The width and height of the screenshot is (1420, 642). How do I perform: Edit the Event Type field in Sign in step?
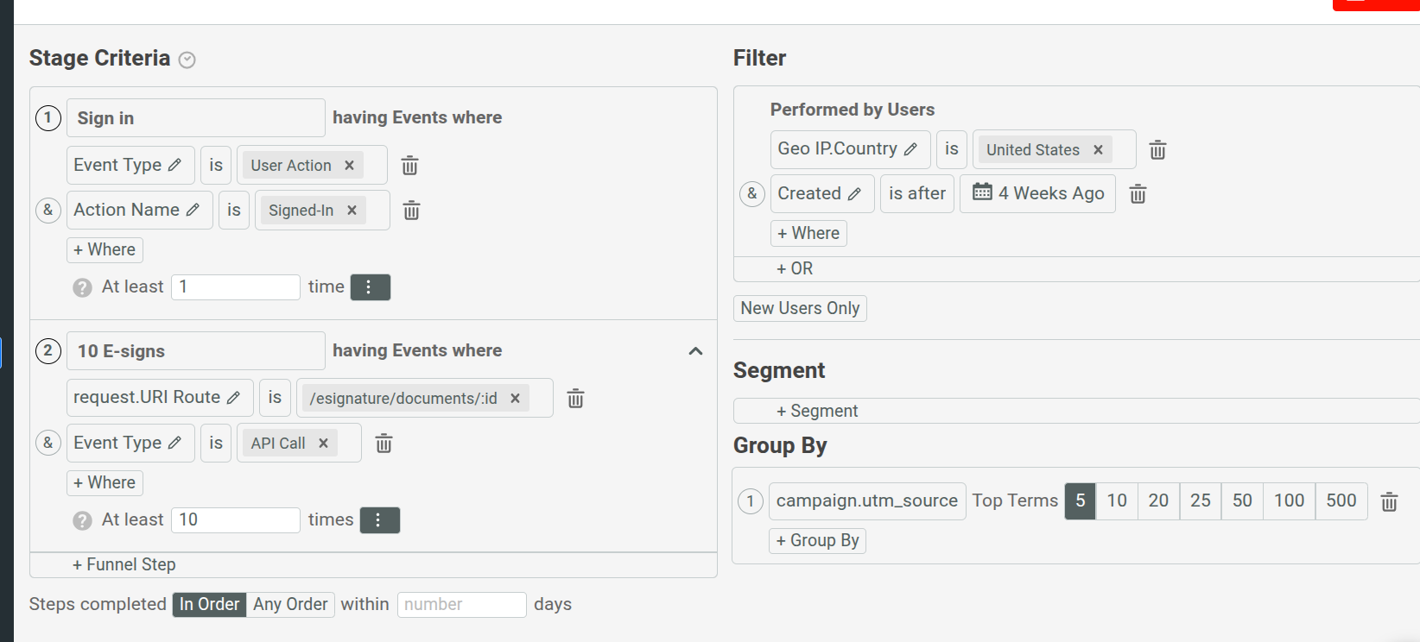tap(174, 165)
